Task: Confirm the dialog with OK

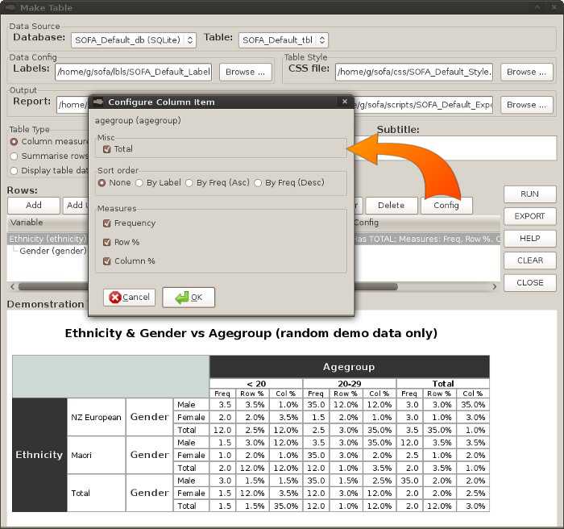Action: tap(189, 298)
